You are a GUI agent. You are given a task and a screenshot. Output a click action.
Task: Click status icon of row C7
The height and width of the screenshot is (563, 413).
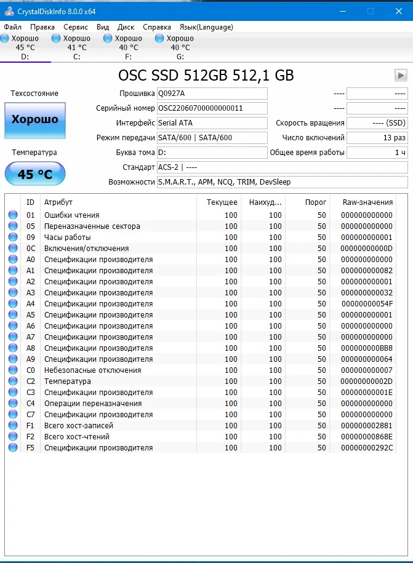tap(13, 414)
